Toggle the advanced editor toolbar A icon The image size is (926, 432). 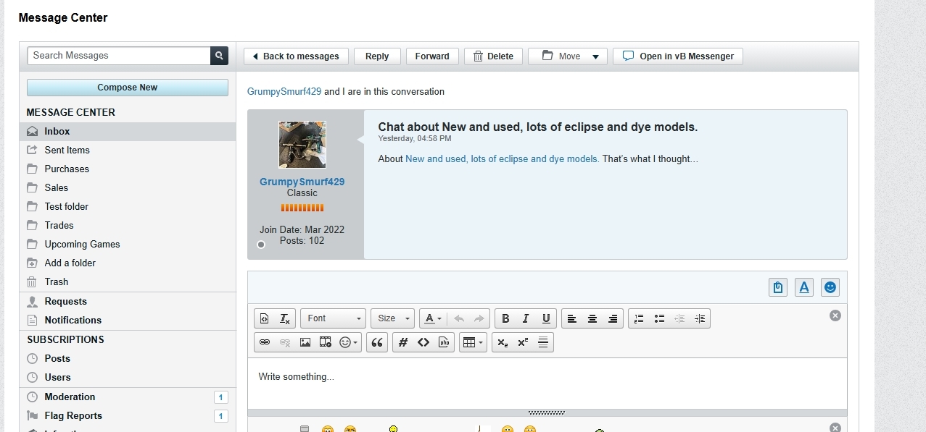(804, 287)
